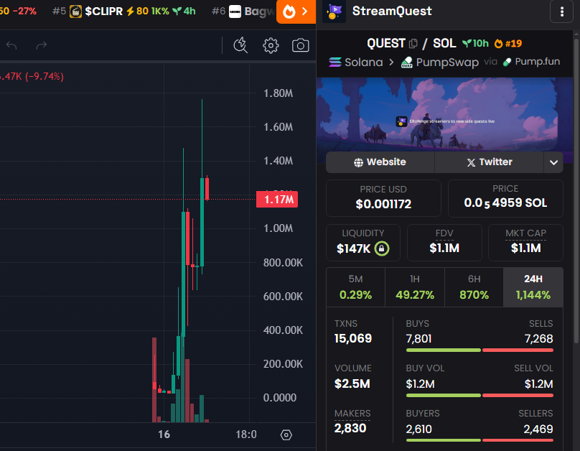The width and height of the screenshot is (580, 451).
Task: Click the buys versus sells ratio bar
Action: point(480,350)
